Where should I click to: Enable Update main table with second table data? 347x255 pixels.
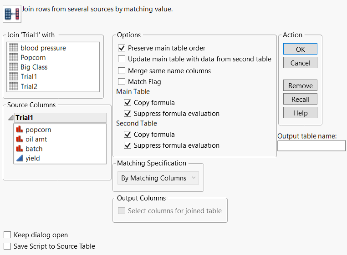tap(122, 59)
